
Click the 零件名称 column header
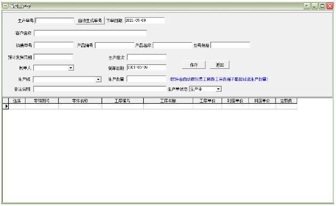(81, 101)
